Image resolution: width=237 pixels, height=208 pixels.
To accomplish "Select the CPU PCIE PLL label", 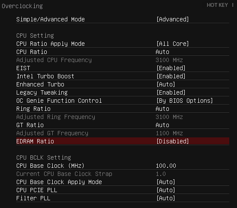I will (x=37, y=190).
